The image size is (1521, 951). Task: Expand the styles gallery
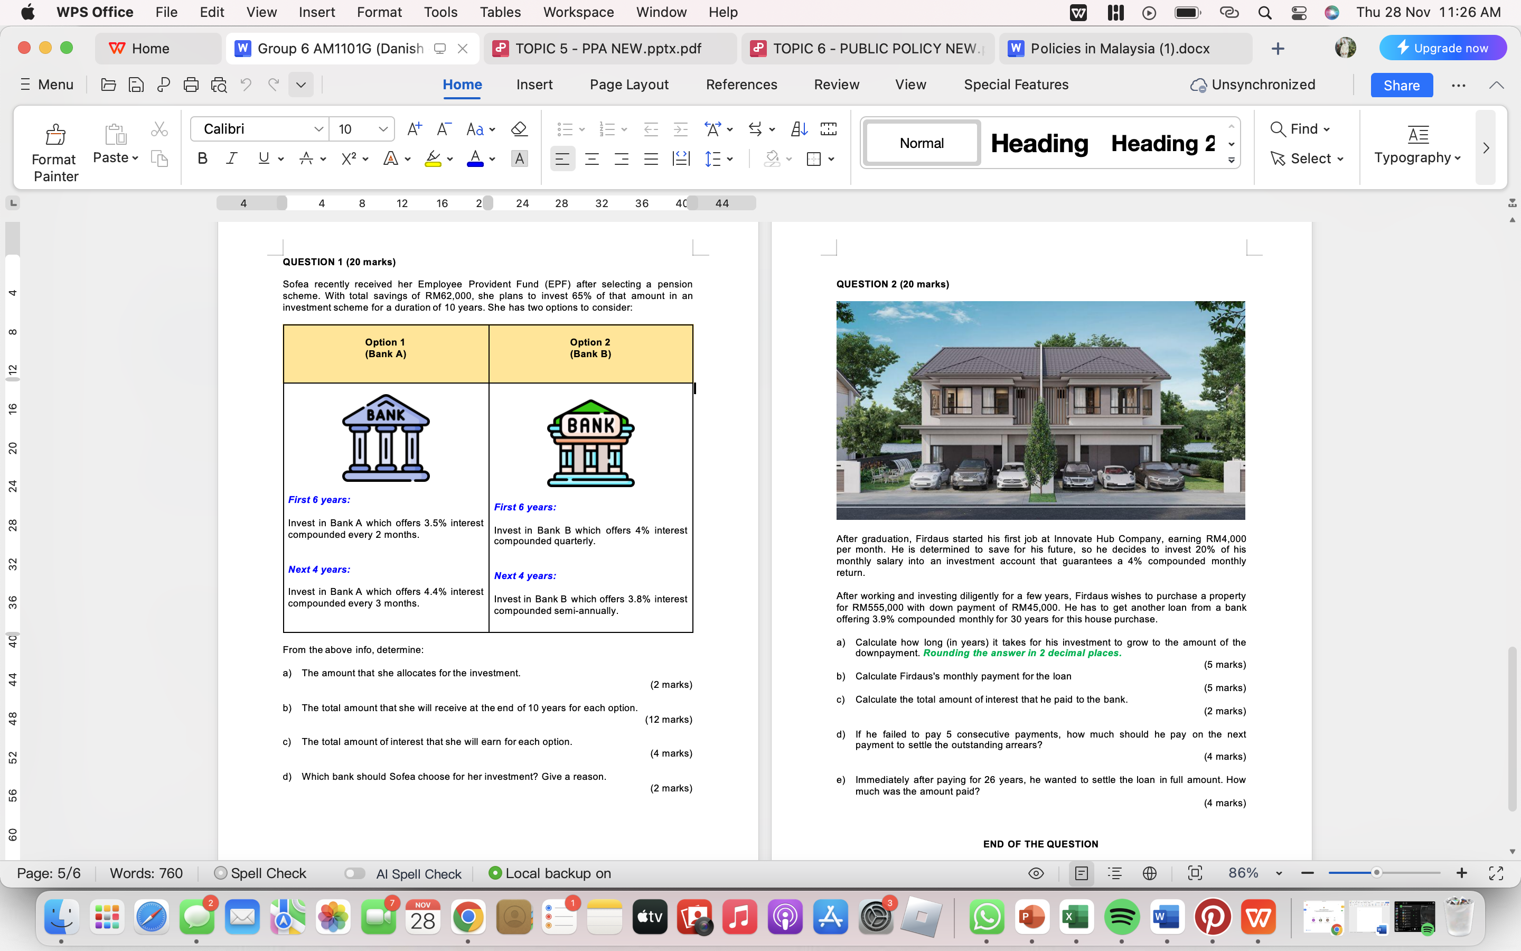1231,161
